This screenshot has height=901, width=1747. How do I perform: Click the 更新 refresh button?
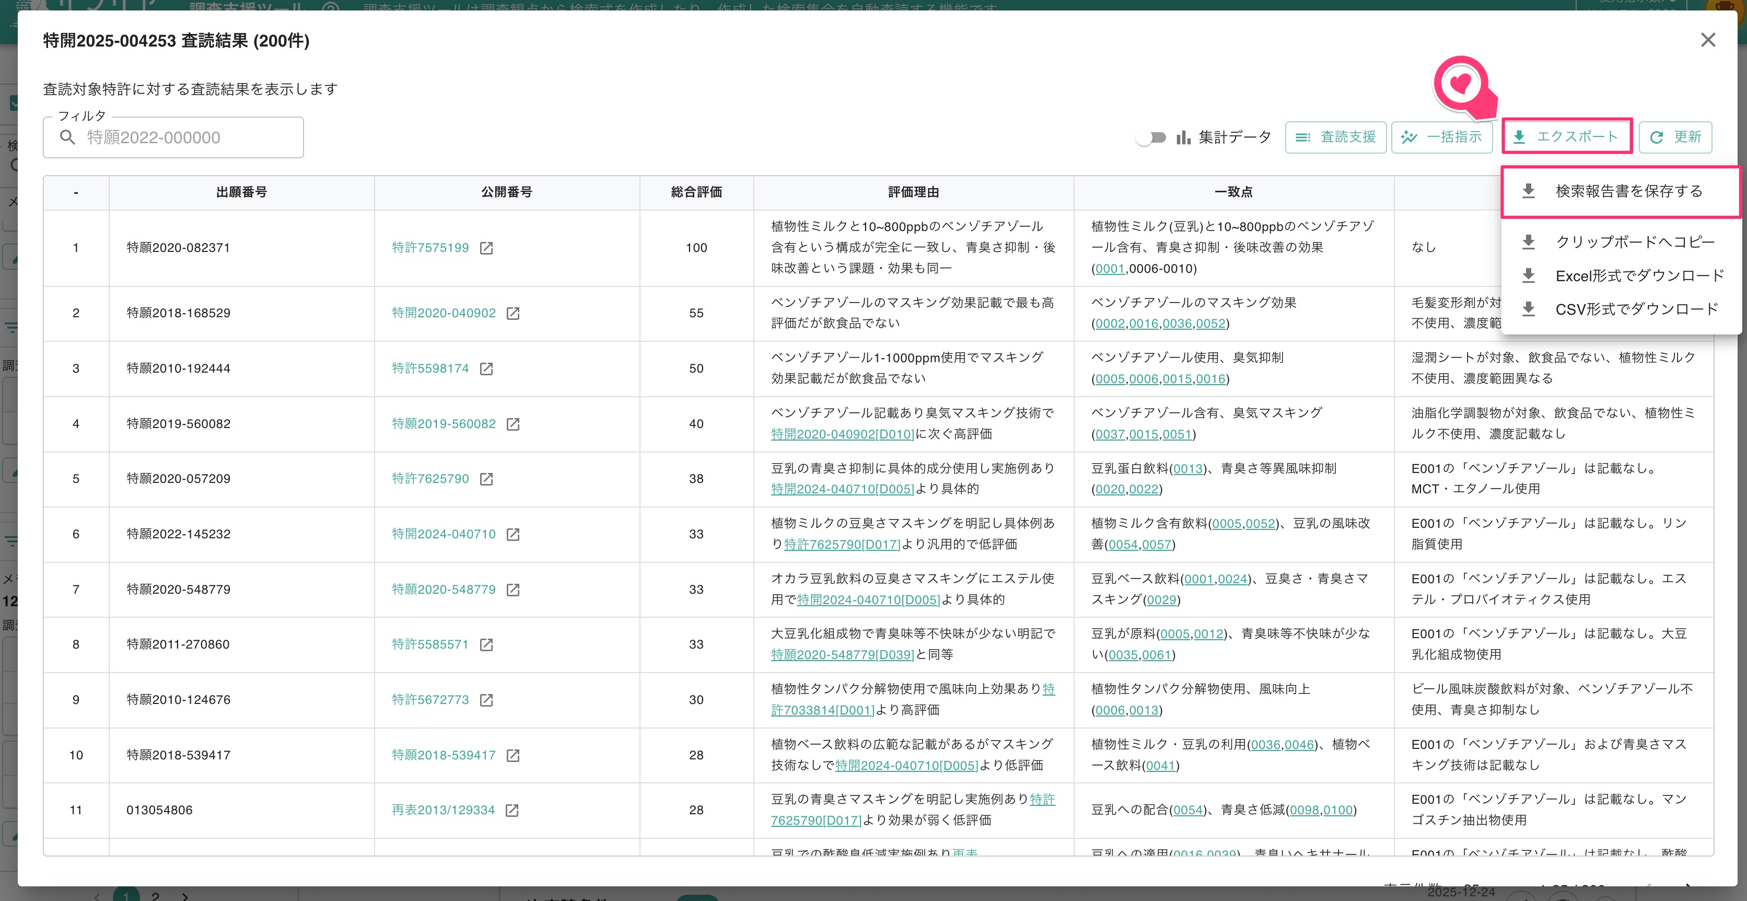[1675, 137]
